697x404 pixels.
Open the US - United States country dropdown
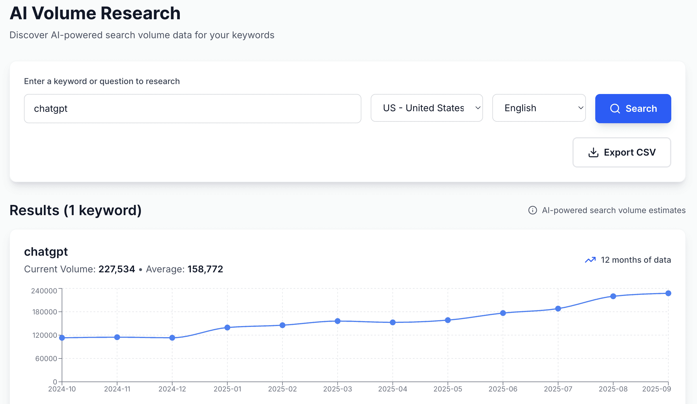click(427, 108)
